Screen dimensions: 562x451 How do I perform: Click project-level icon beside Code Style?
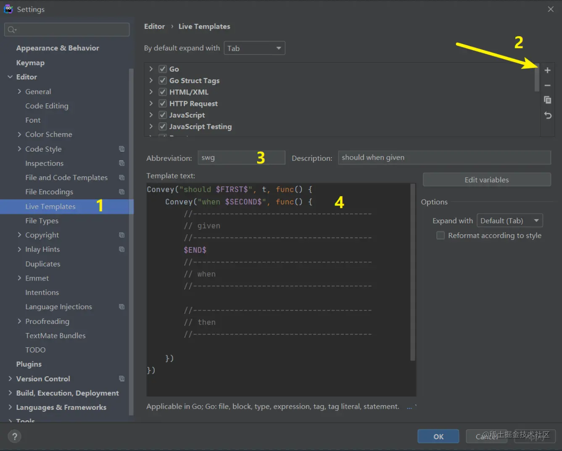tap(122, 149)
